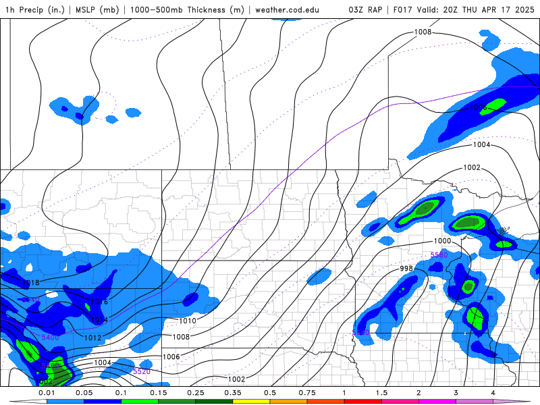The height and width of the screenshot is (405, 540).
Task: Click the '1h Precip (in.)' header label
Action: (35, 9)
